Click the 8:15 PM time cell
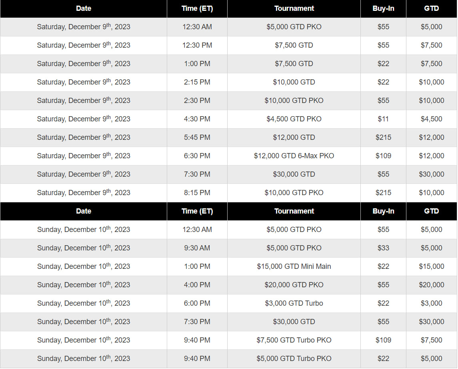The height and width of the screenshot is (369, 458). pos(197,193)
